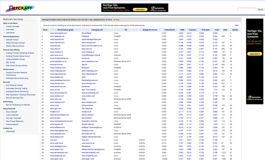Sort by Performance graph column
265x160 pixels.
point(65,30)
